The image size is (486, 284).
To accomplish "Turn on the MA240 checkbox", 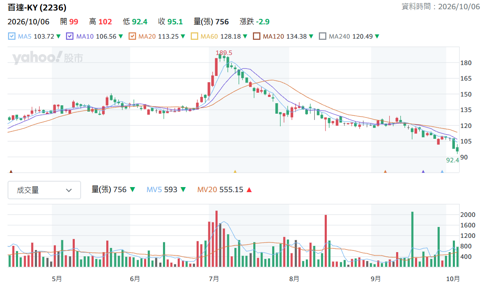I will coord(323,36).
